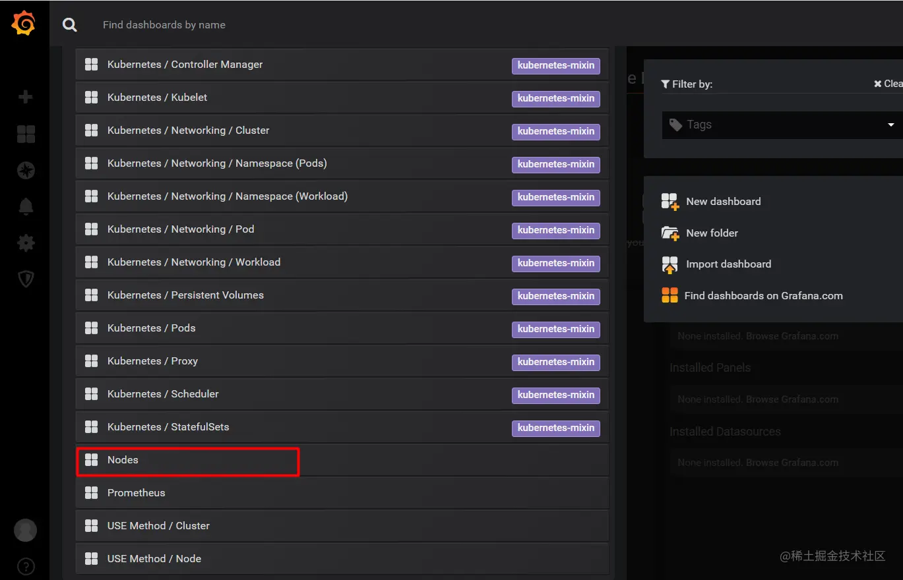Open Kubernetes / Scheduler dashboard
The height and width of the screenshot is (580, 903).
(x=342, y=394)
